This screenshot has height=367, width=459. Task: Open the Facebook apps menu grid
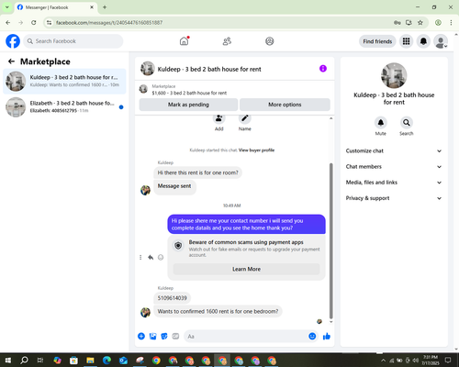click(406, 41)
